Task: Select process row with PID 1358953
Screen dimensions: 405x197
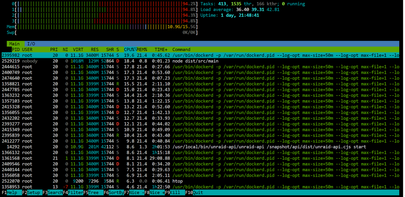Action: click(x=201, y=187)
